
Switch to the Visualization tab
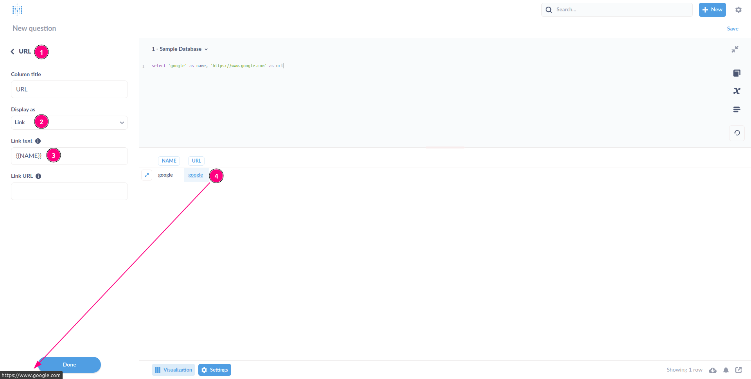coord(173,370)
